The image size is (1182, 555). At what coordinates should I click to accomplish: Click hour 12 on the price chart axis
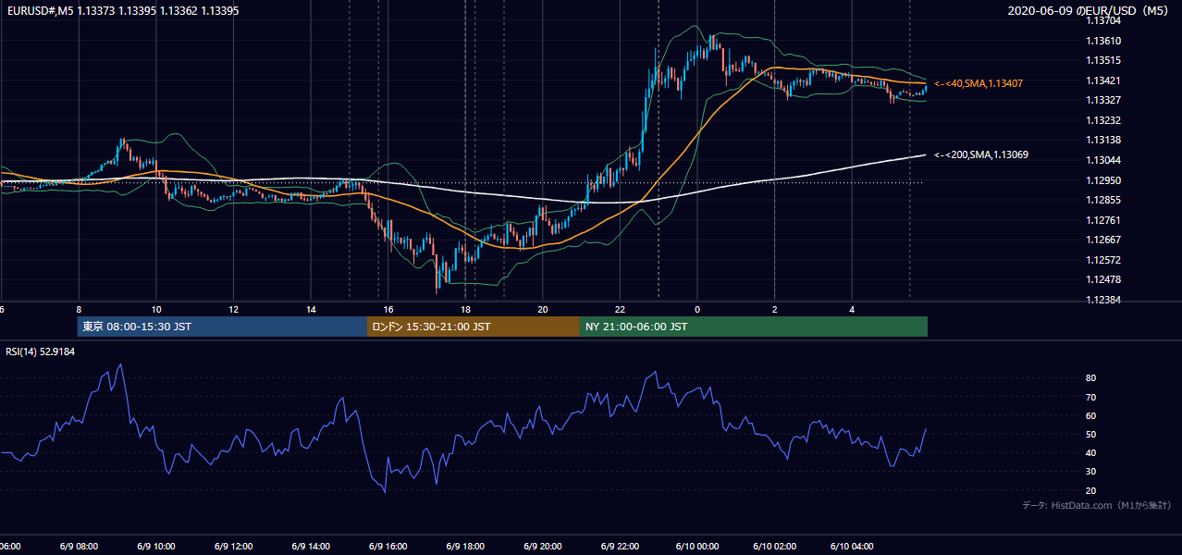click(x=233, y=309)
